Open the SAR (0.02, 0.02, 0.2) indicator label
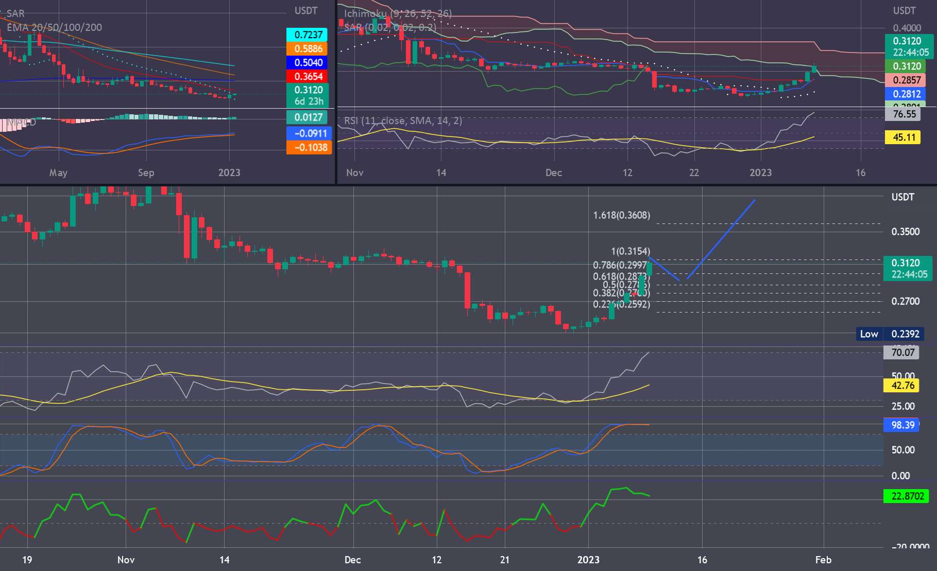937x571 pixels. click(390, 27)
